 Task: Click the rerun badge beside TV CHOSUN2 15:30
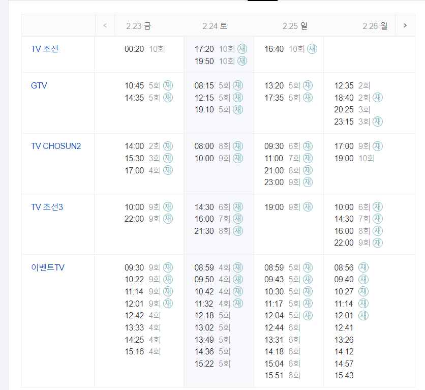pos(168,158)
